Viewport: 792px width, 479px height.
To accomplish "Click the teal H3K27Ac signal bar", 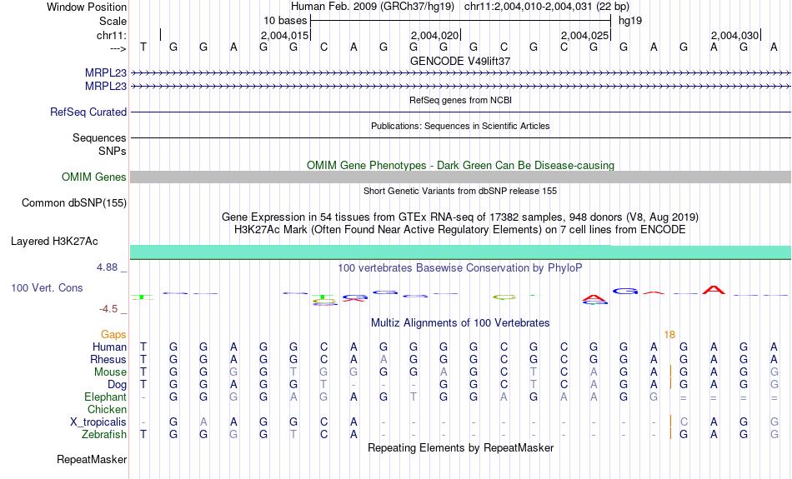I will tap(461, 252).
